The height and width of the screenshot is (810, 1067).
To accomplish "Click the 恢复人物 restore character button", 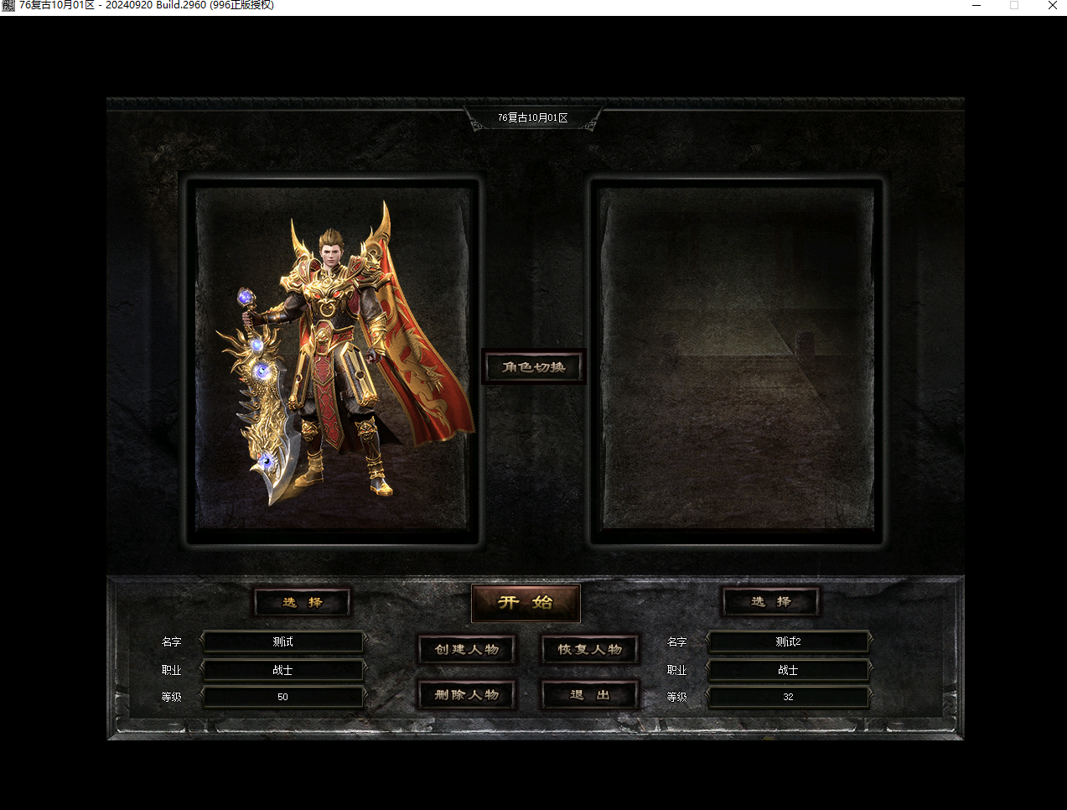I will (590, 650).
